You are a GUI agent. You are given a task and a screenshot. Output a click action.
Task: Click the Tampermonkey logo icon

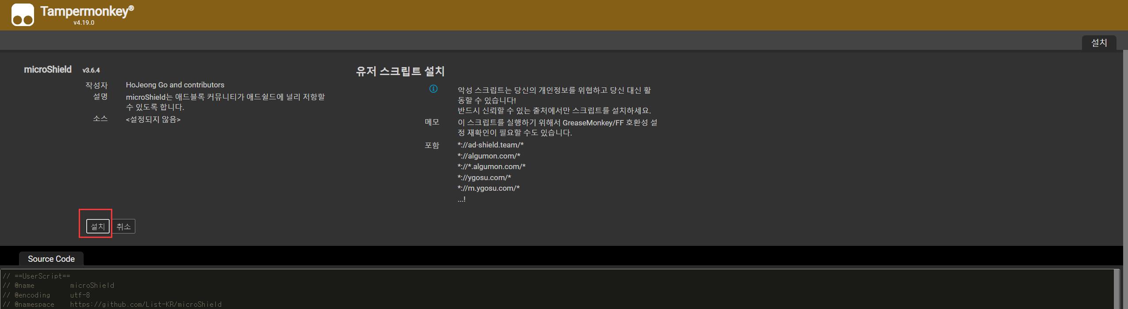coord(23,15)
